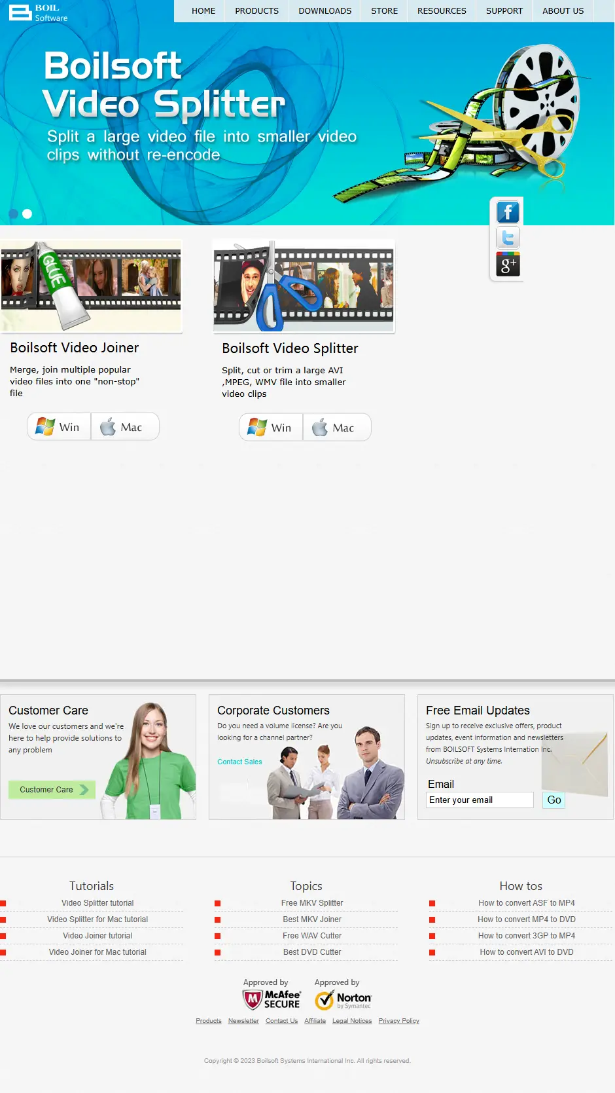Open the Facebook share icon
This screenshot has height=1093, width=615.
508,212
